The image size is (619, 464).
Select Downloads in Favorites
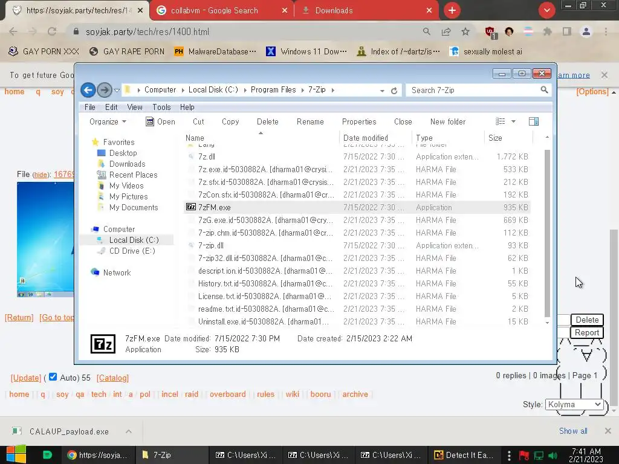click(x=127, y=164)
